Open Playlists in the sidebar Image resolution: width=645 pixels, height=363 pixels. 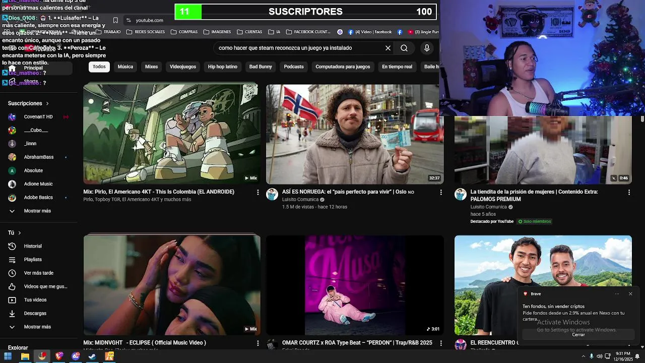pyautogui.click(x=33, y=260)
